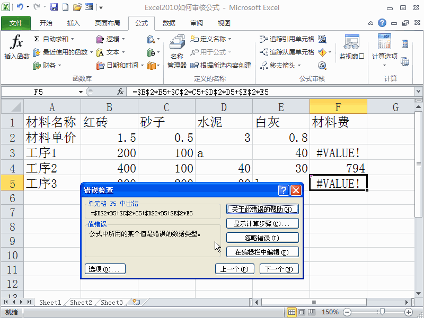424x318 pixels.
Task: Open the 公式求值 evaluate formula icon
Action: (x=322, y=65)
